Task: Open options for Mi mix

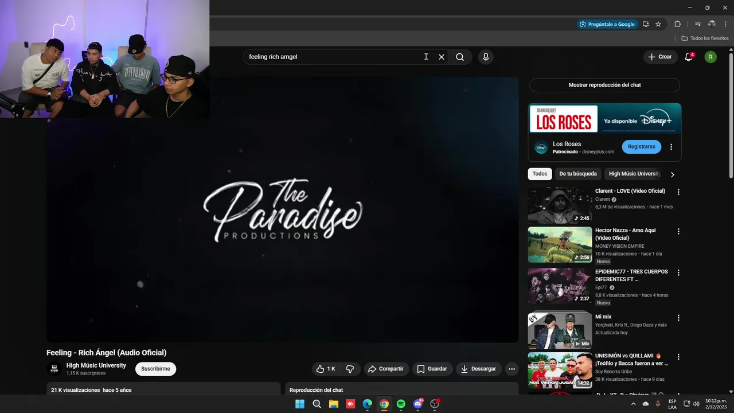Action: [678, 318]
